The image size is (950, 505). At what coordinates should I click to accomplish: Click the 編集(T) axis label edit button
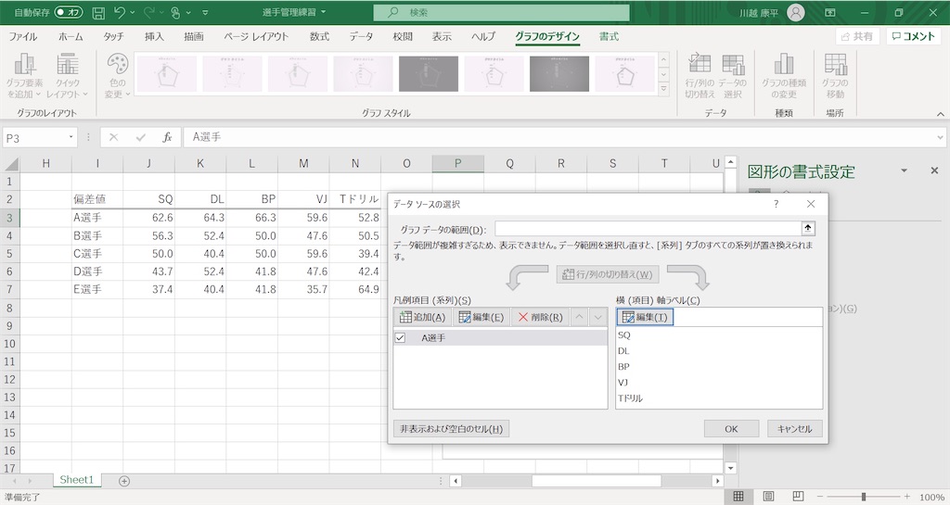point(645,317)
